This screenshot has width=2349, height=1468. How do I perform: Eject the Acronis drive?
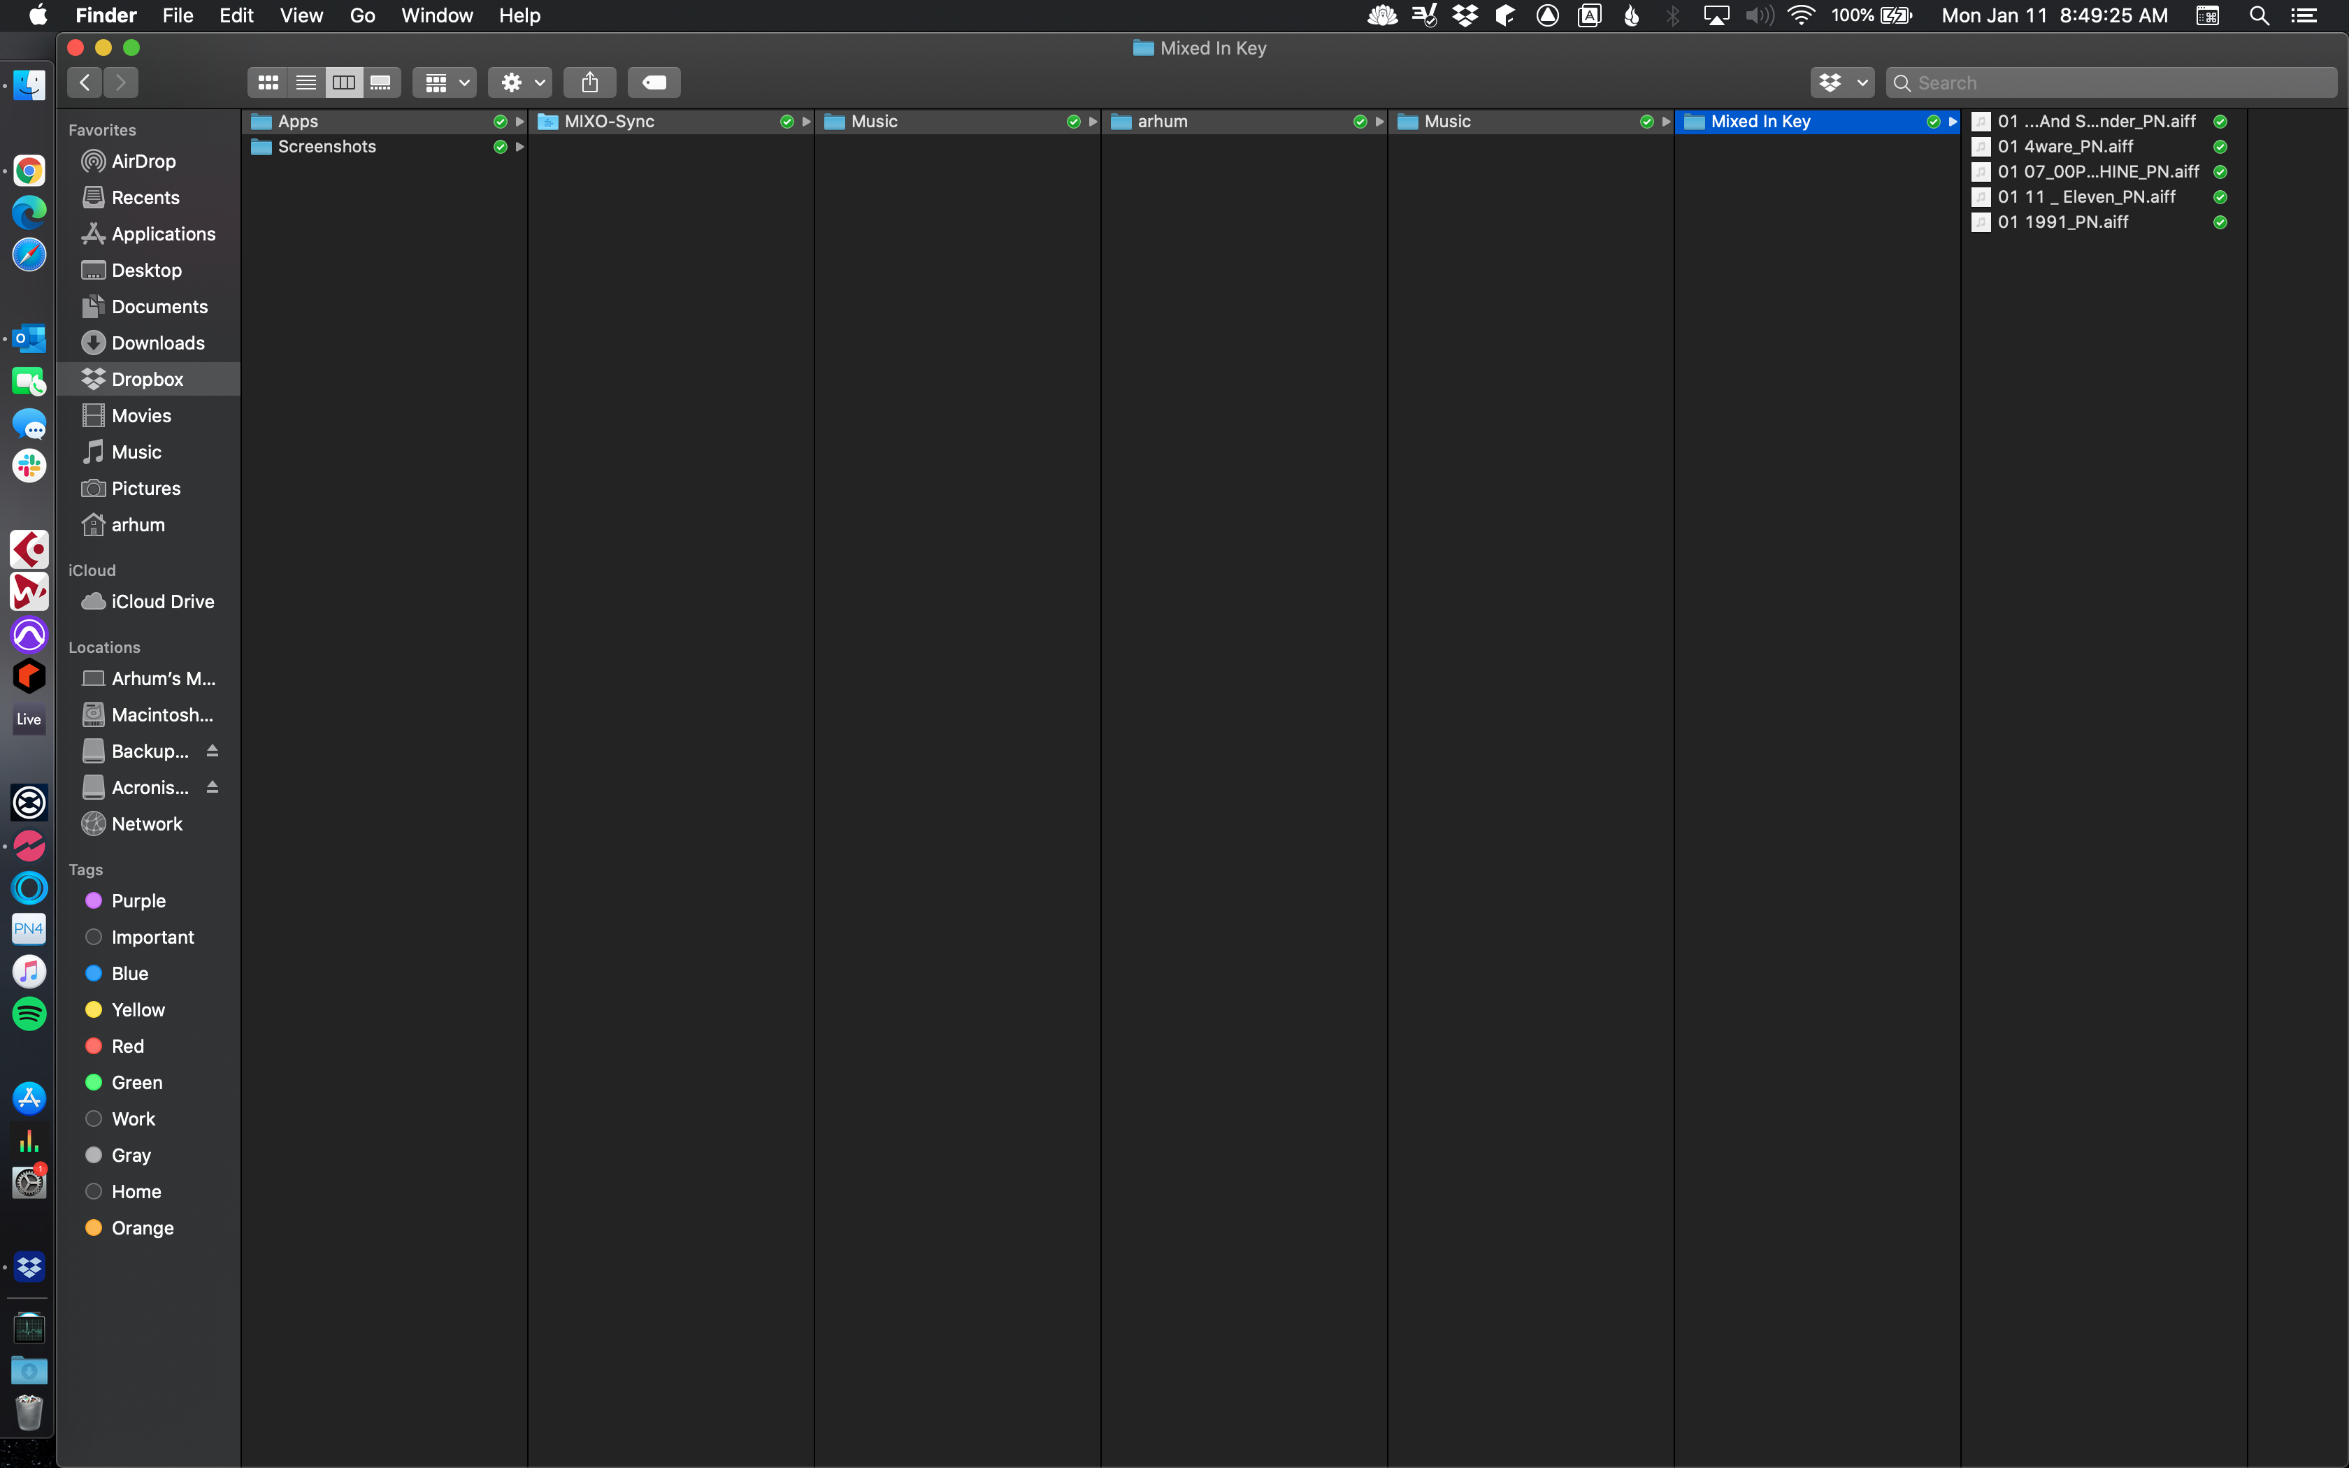(x=212, y=787)
